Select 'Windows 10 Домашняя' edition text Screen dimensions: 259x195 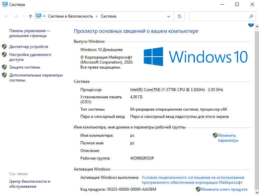click(101, 50)
